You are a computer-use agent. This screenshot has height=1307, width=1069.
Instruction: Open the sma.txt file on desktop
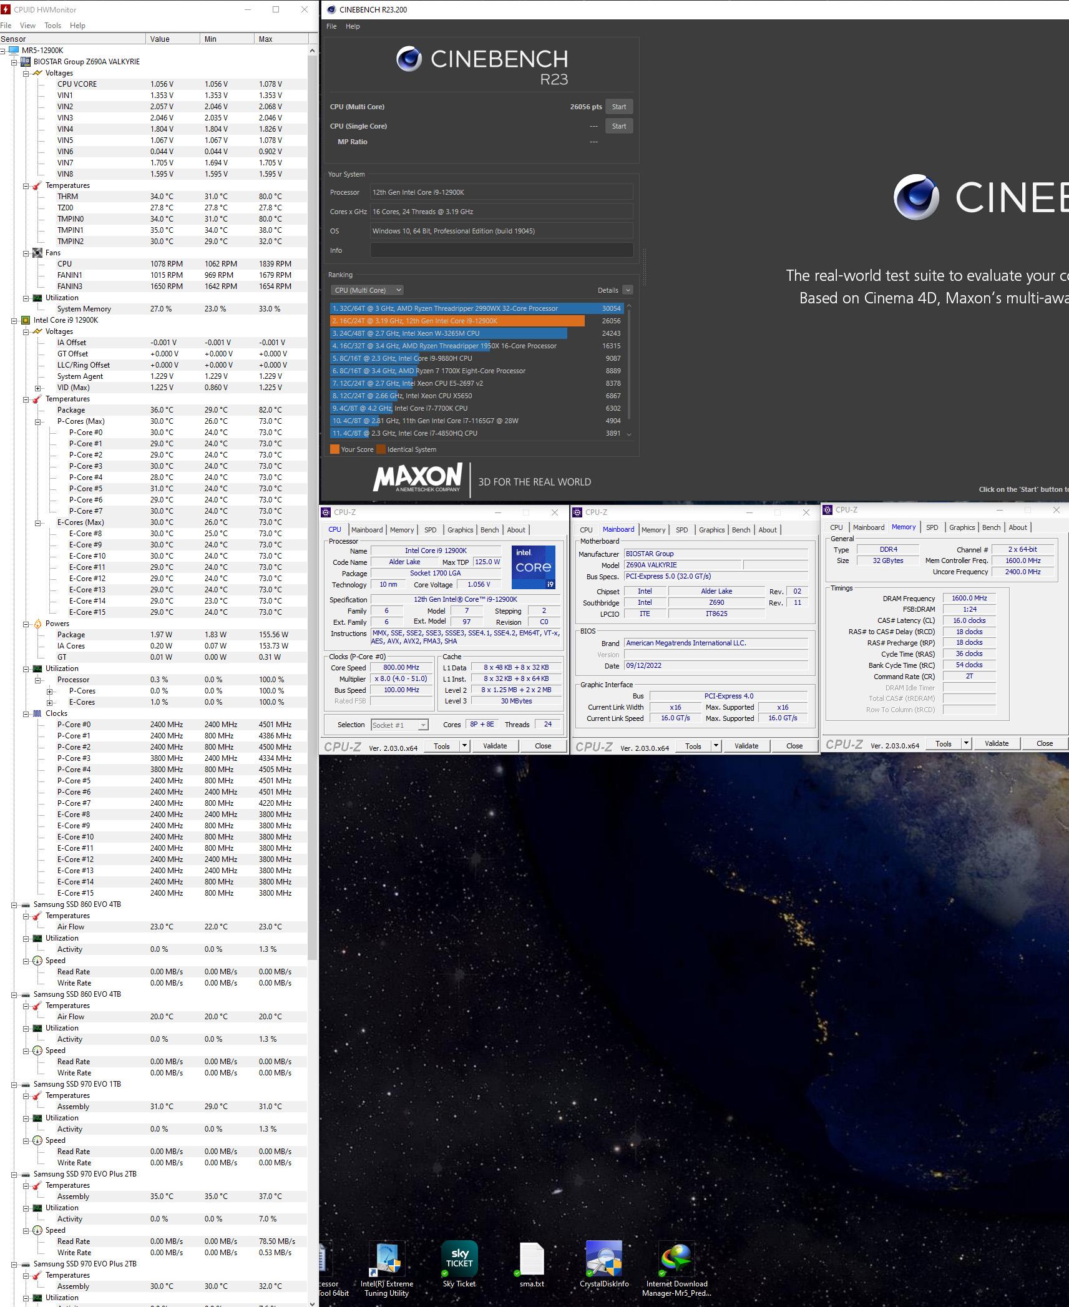pyautogui.click(x=532, y=1265)
